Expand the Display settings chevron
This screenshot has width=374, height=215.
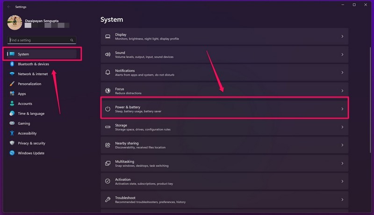tap(342, 36)
